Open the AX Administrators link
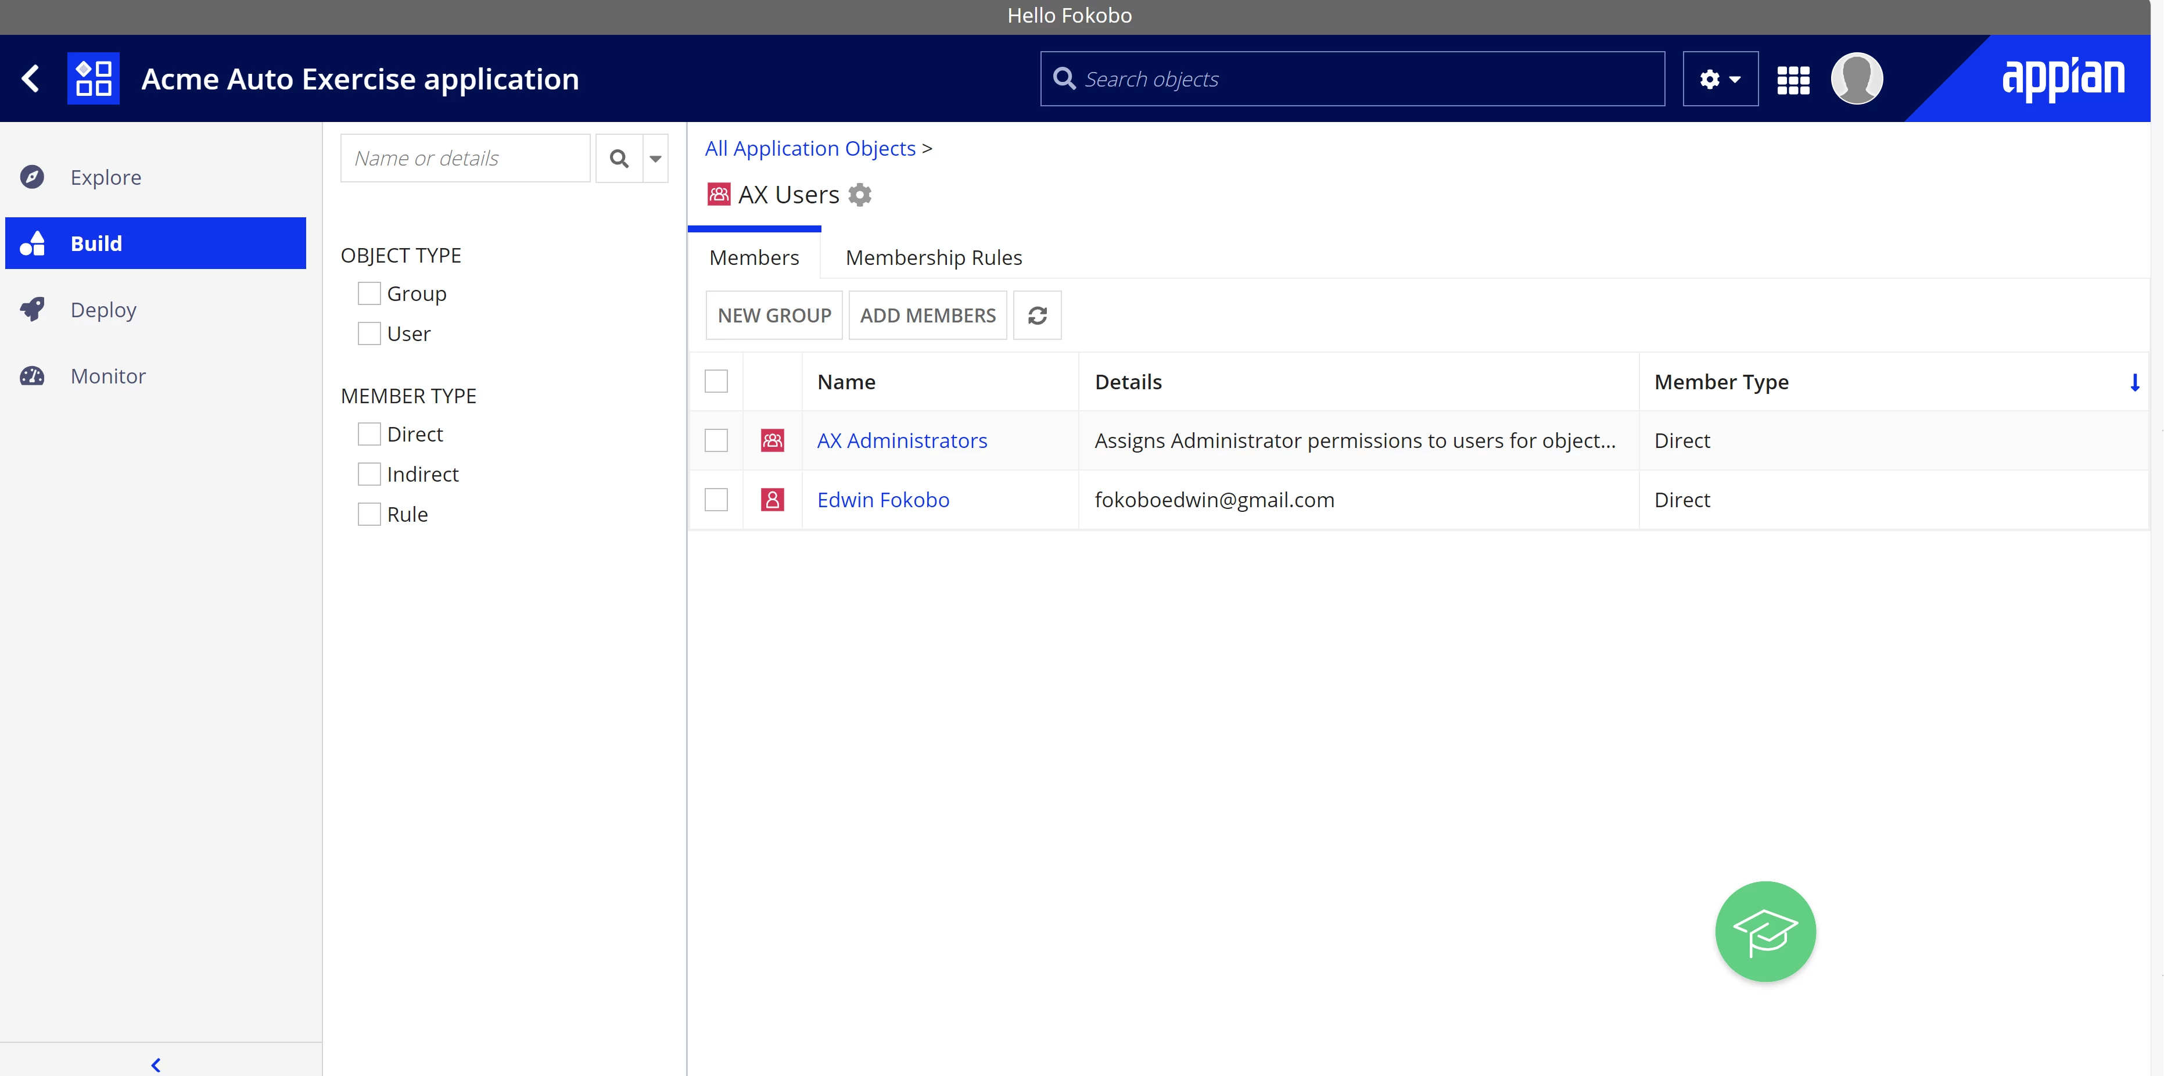Viewport: 2164px width, 1076px height. pyautogui.click(x=902, y=440)
